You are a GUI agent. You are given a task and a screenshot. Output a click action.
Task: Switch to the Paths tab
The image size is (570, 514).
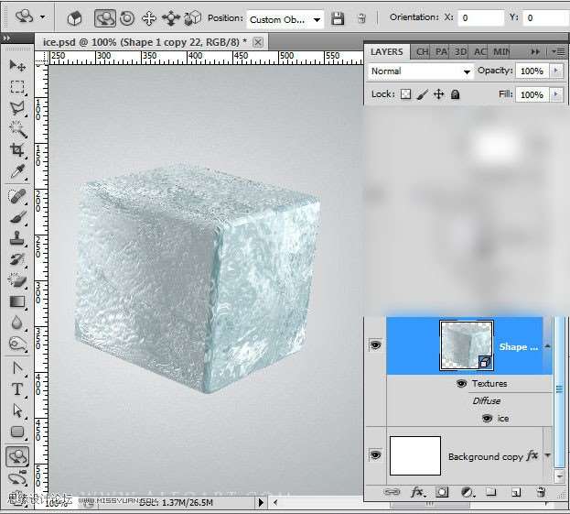[441, 52]
